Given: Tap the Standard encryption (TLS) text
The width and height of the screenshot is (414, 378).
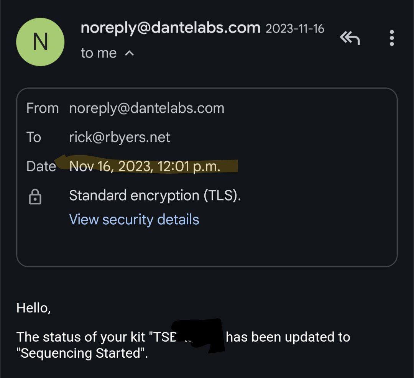Looking at the screenshot, I should point(155,196).
